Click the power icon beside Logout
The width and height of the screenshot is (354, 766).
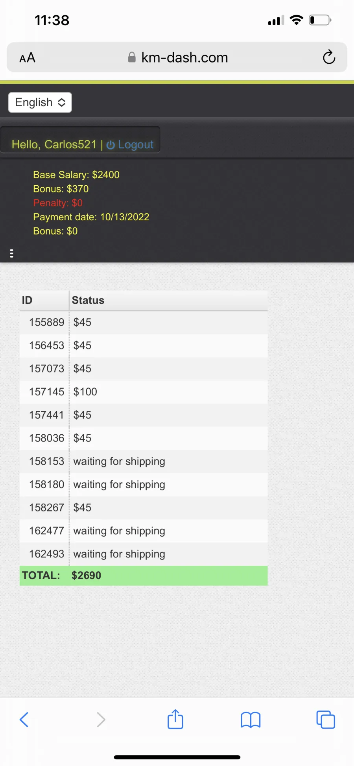(111, 145)
